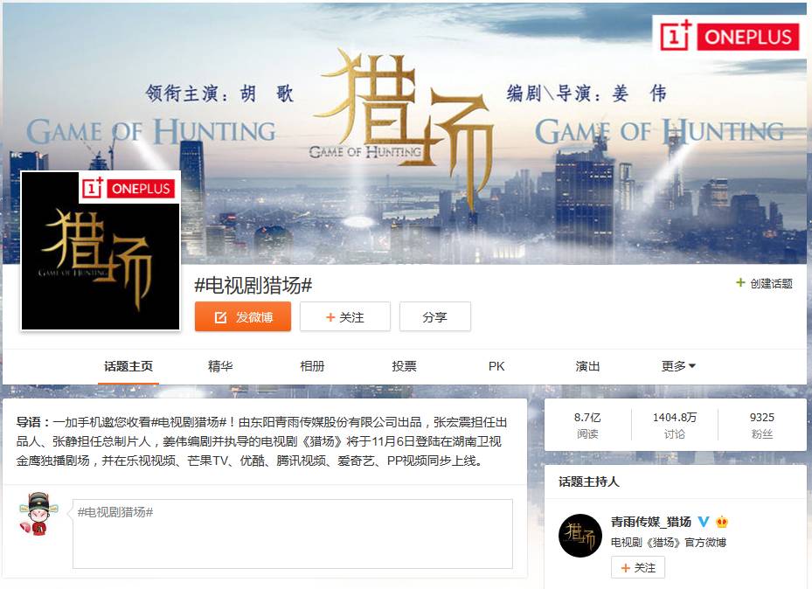This screenshot has height=589, width=812.
Task: Open the PK tab
Action: pos(496,366)
